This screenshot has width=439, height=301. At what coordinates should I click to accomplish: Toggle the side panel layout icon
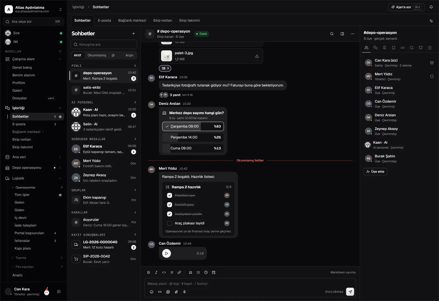tap(342, 34)
